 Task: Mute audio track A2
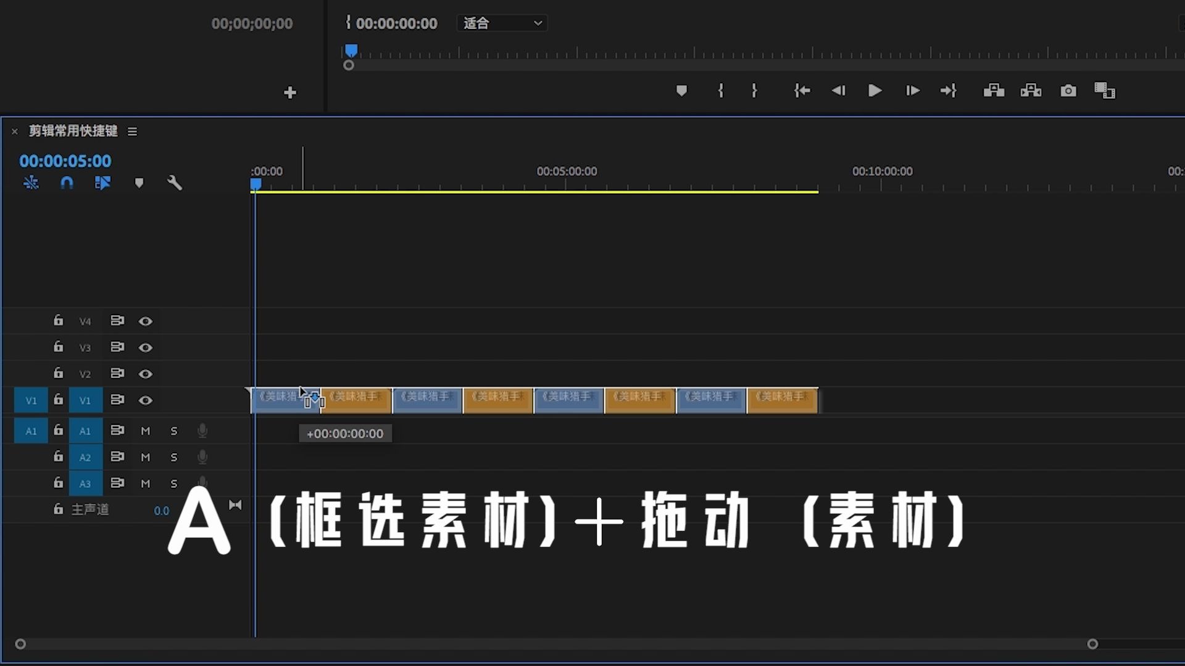coord(146,457)
